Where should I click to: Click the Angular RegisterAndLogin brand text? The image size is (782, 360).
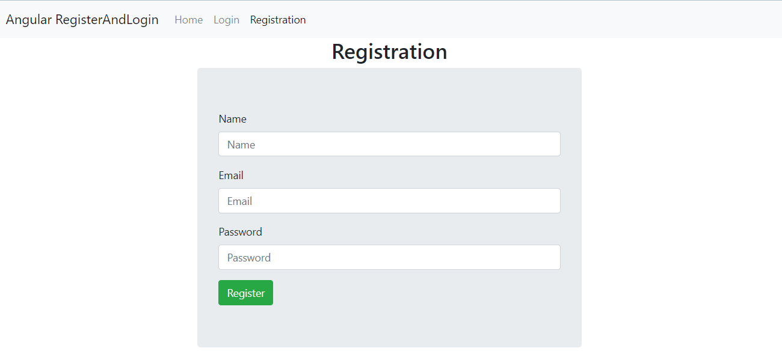(x=82, y=19)
